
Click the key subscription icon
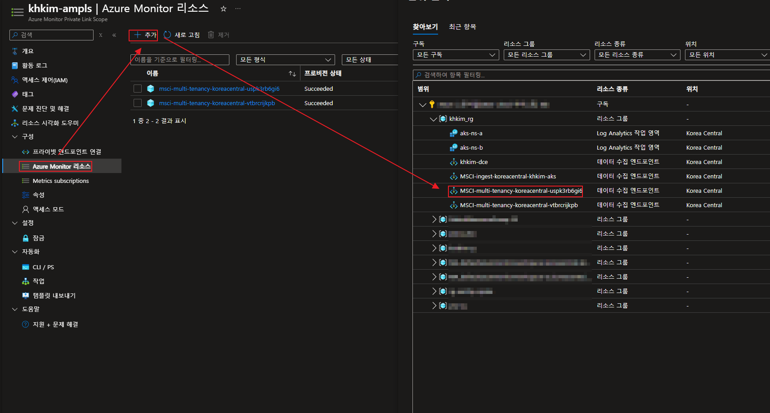click(x=432, y=104)
